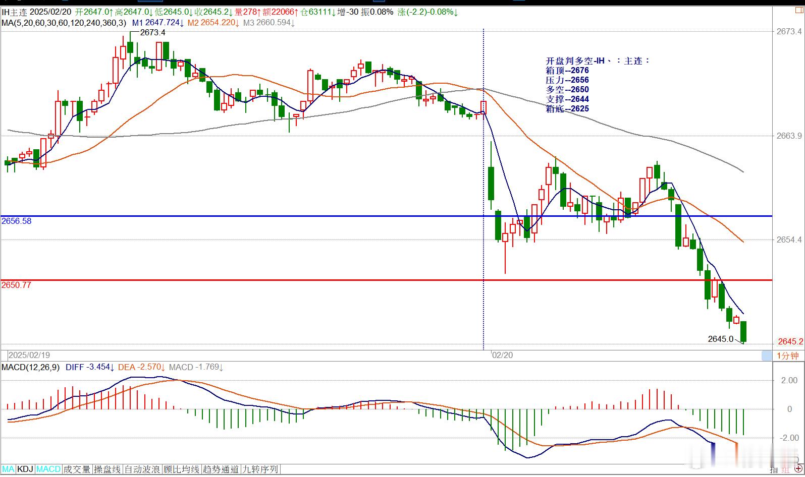Open MA(5,20,60,30,60,120,240,360,3) parameter label
The height and width of the screenshot is (477, 805).
pyautogui.click(x=64, y=23)
